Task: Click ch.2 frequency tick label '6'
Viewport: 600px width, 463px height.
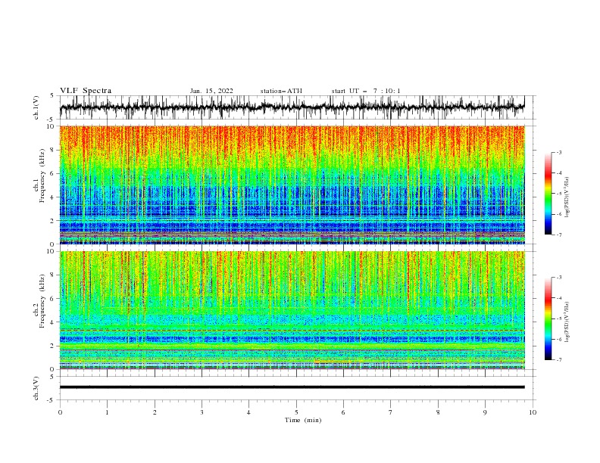Action: coord(52,299)
